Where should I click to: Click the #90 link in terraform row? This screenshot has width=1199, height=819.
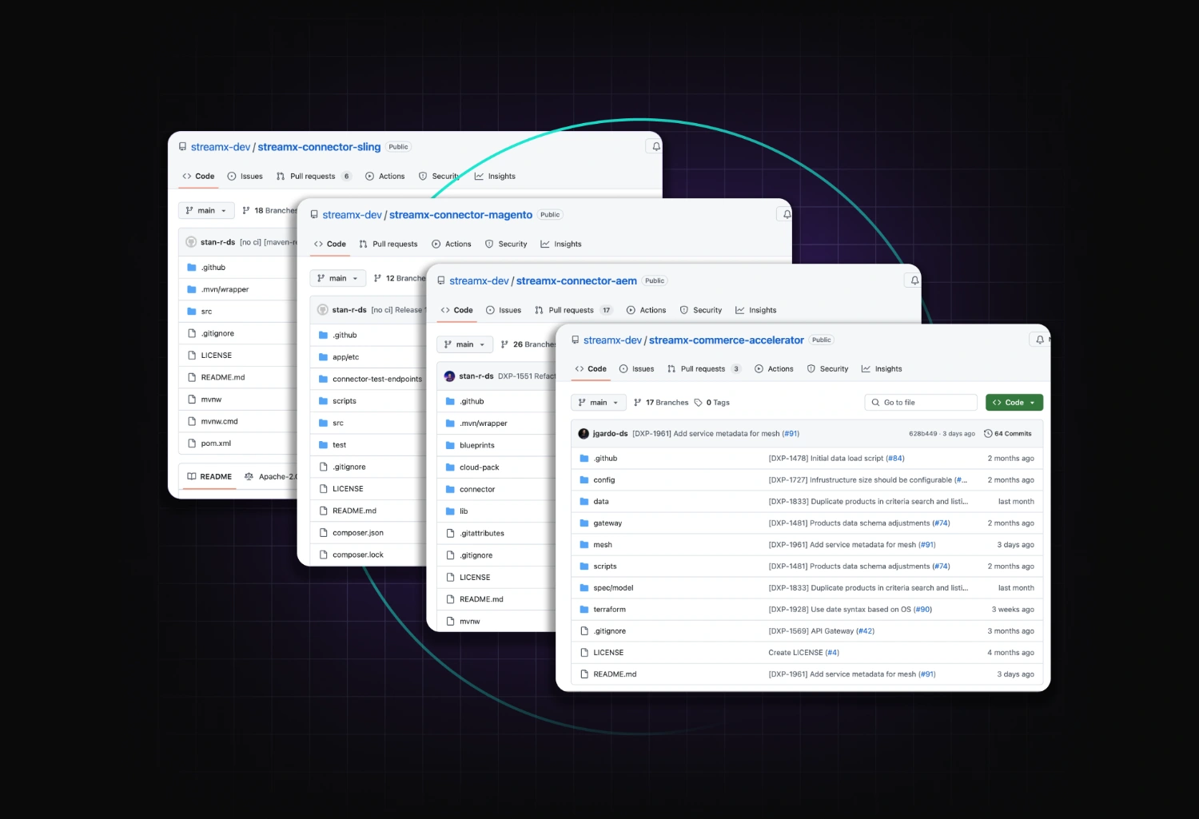pyautogui.click(x=922, y=609)
